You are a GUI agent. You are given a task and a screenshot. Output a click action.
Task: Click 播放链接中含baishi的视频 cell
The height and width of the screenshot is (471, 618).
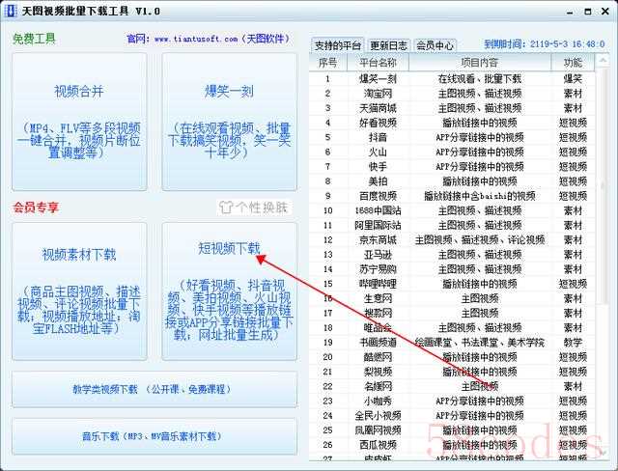point(480,196)
